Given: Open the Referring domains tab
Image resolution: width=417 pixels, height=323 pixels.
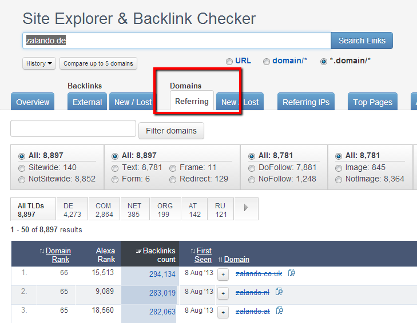Looking at the screenshot, I should click(192, 101).
